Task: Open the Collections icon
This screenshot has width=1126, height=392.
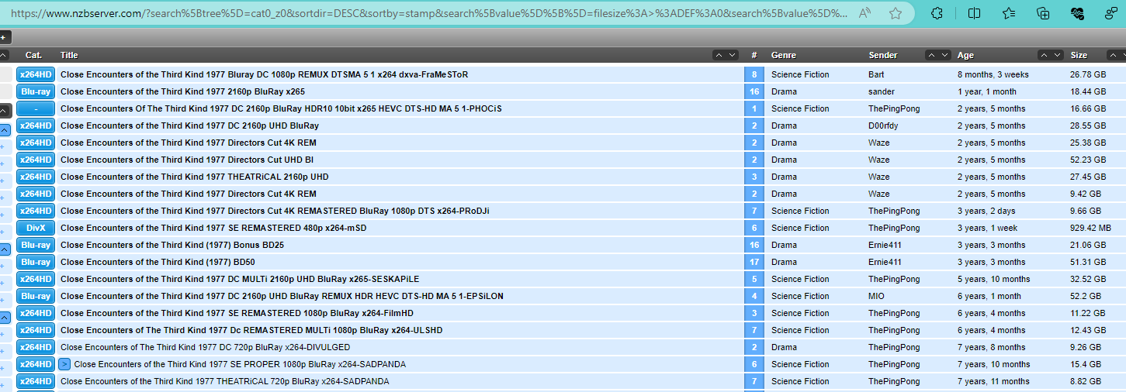Action: 1044,13
